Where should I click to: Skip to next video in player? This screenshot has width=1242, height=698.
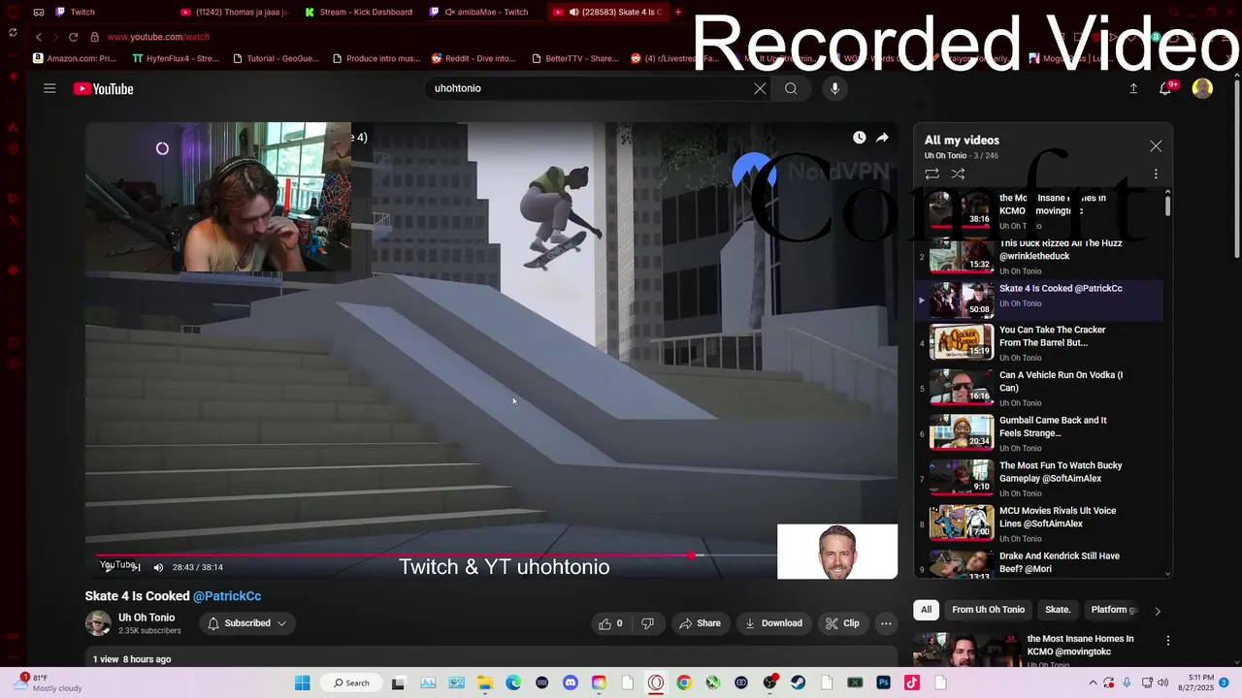(x=137, y=567)
